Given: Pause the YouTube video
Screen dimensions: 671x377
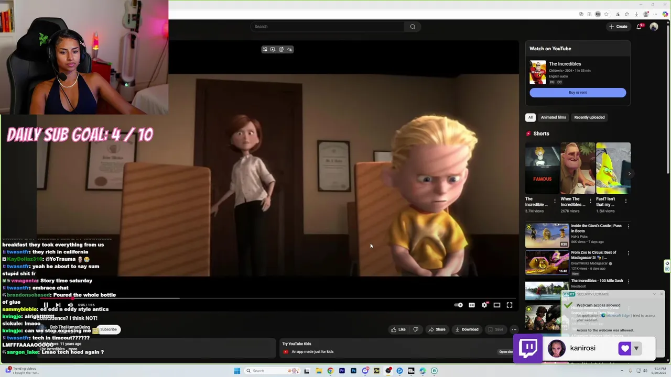Looking at the screenshot, I should [x=46, y=305].
